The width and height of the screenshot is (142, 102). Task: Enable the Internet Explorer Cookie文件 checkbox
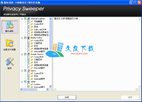(x=29, y=24)
